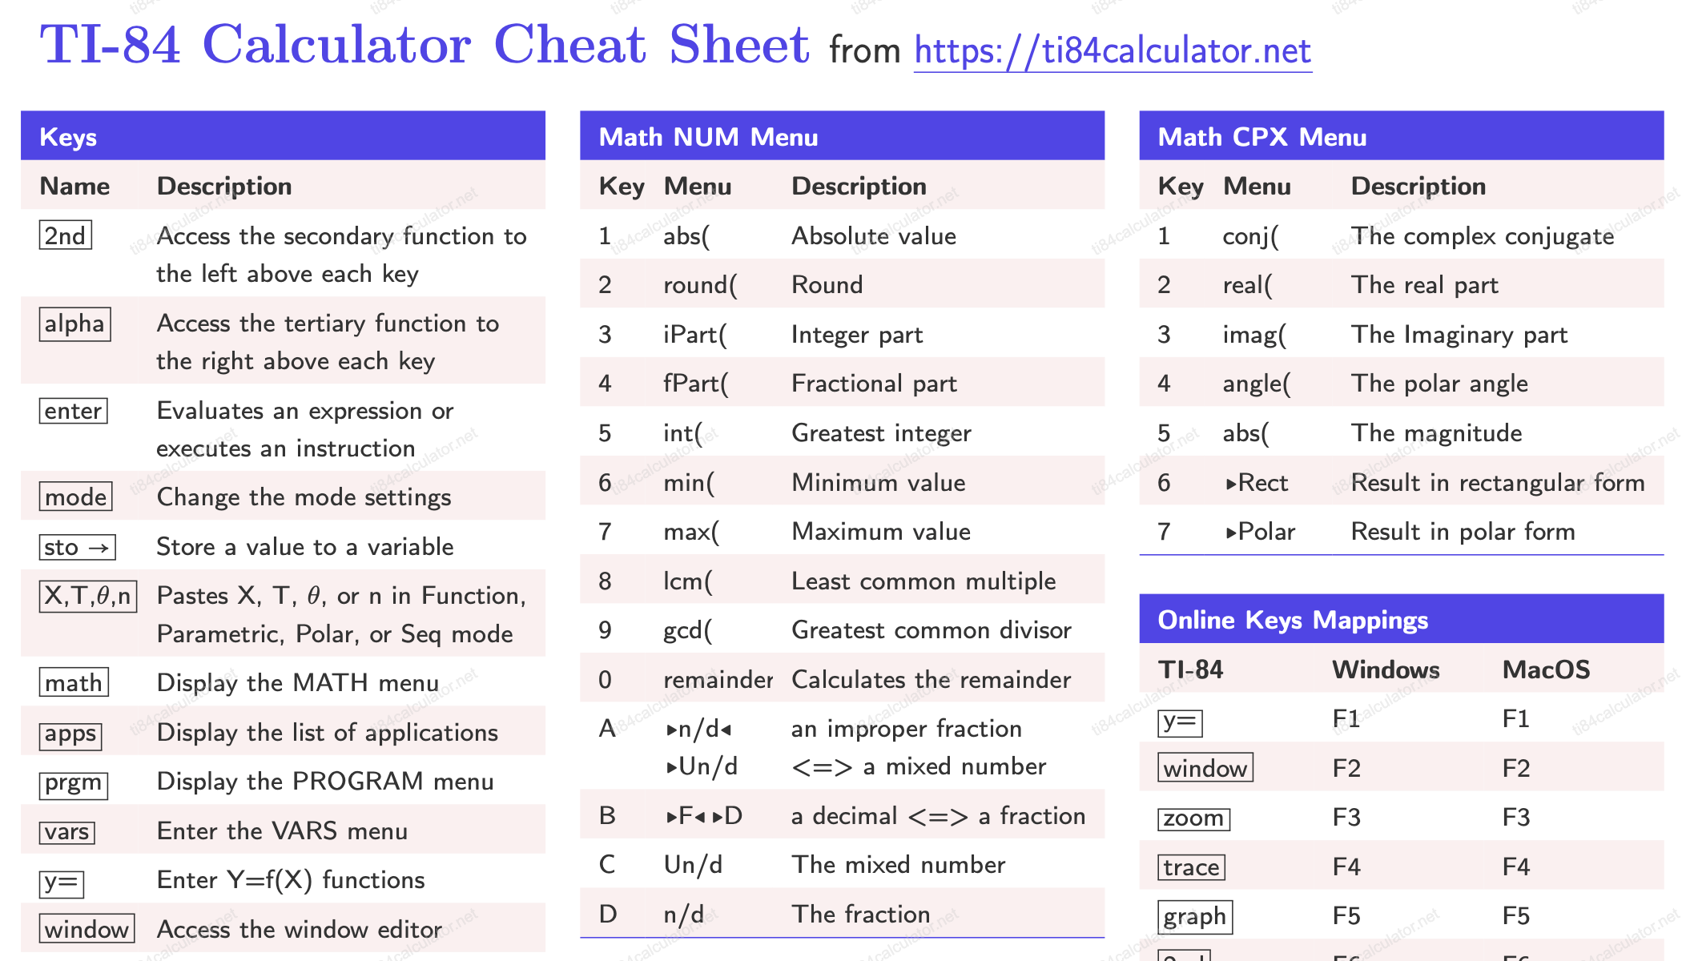Click the boxed 2nd key
Screen dimensions: 1682x961
tap(65, 236)
